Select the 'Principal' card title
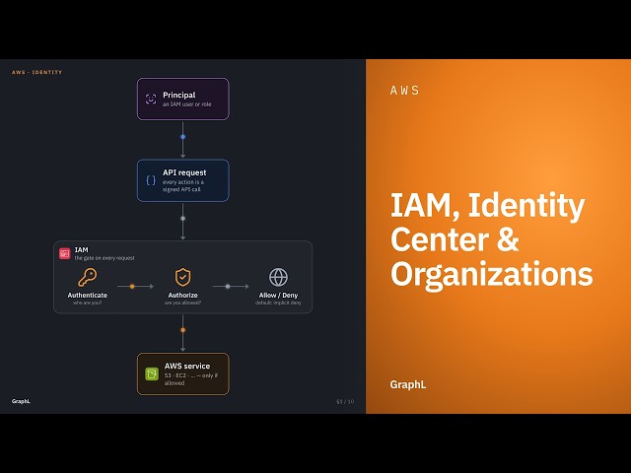This screenshot has height=473, width=631. coord(179,95)
